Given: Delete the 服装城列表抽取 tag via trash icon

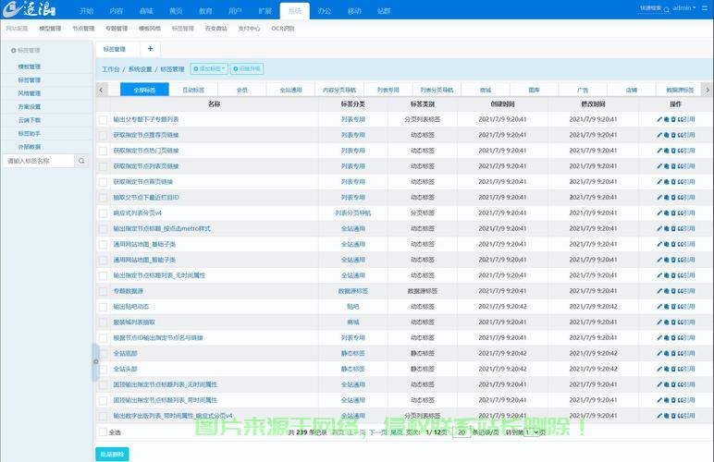Looking at the screenshot, I should pyautogui.click(x=673, y=322).
